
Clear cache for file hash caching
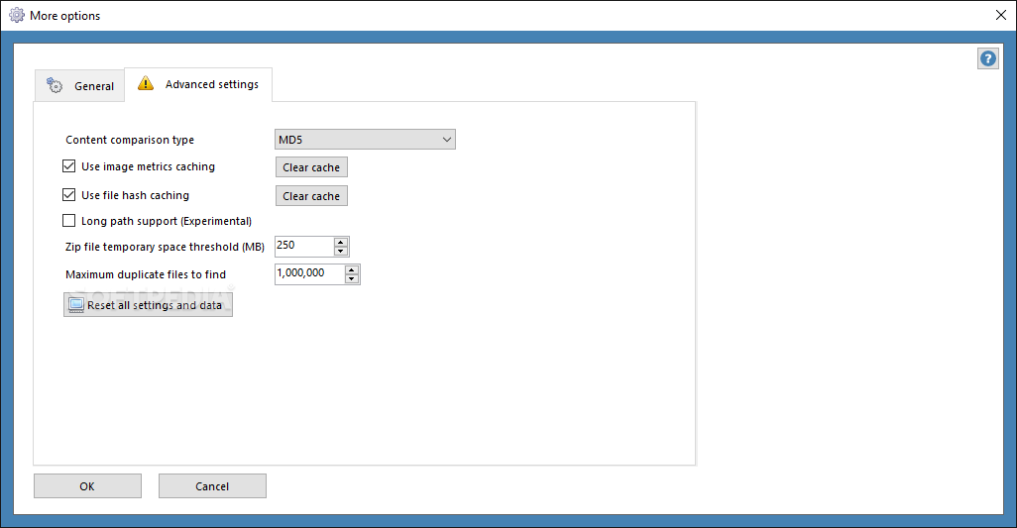(x=311, y=196)
